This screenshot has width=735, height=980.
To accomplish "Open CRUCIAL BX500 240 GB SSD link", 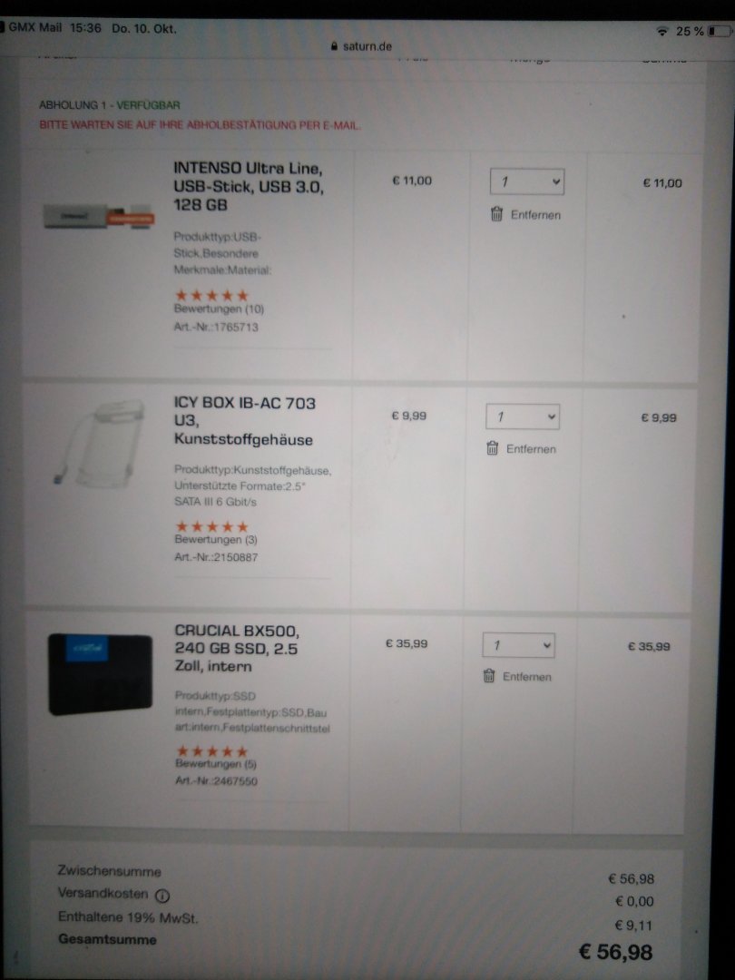I will click(x=237, y=648).
